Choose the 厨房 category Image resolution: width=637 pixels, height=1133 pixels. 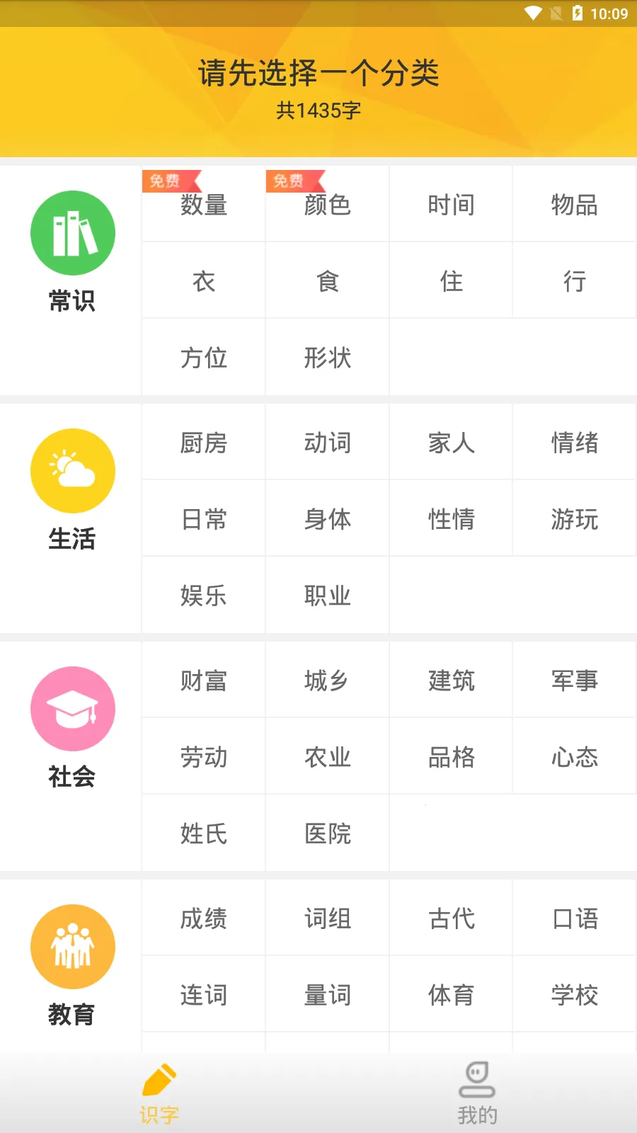pos(204,443)
